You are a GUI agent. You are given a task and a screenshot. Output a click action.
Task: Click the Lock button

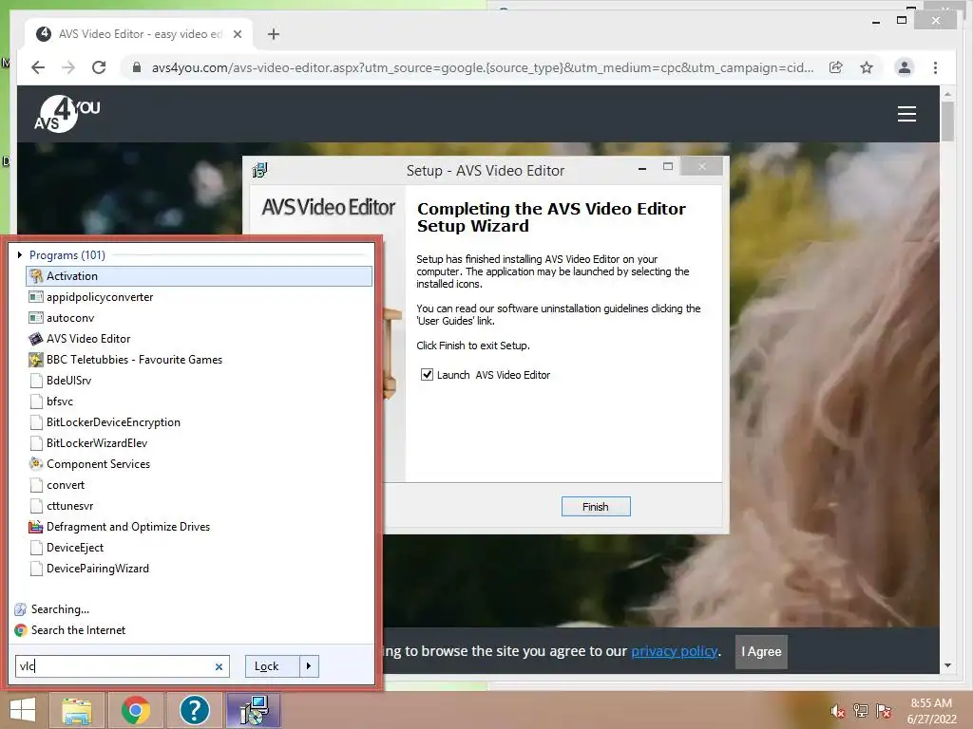[x=273, y=666]
